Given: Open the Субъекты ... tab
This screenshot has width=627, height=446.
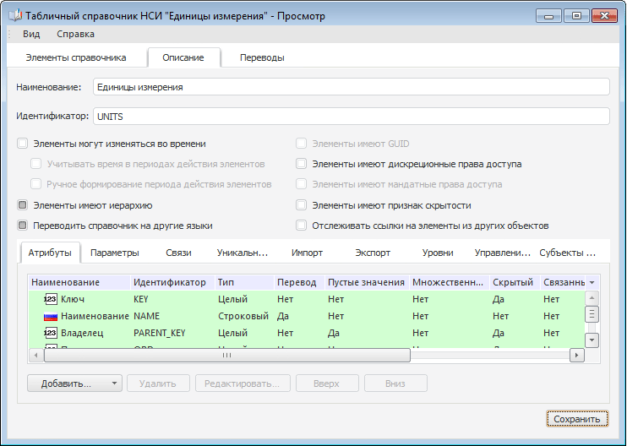Looking at the screenshot, I should [x=567, y=253].
